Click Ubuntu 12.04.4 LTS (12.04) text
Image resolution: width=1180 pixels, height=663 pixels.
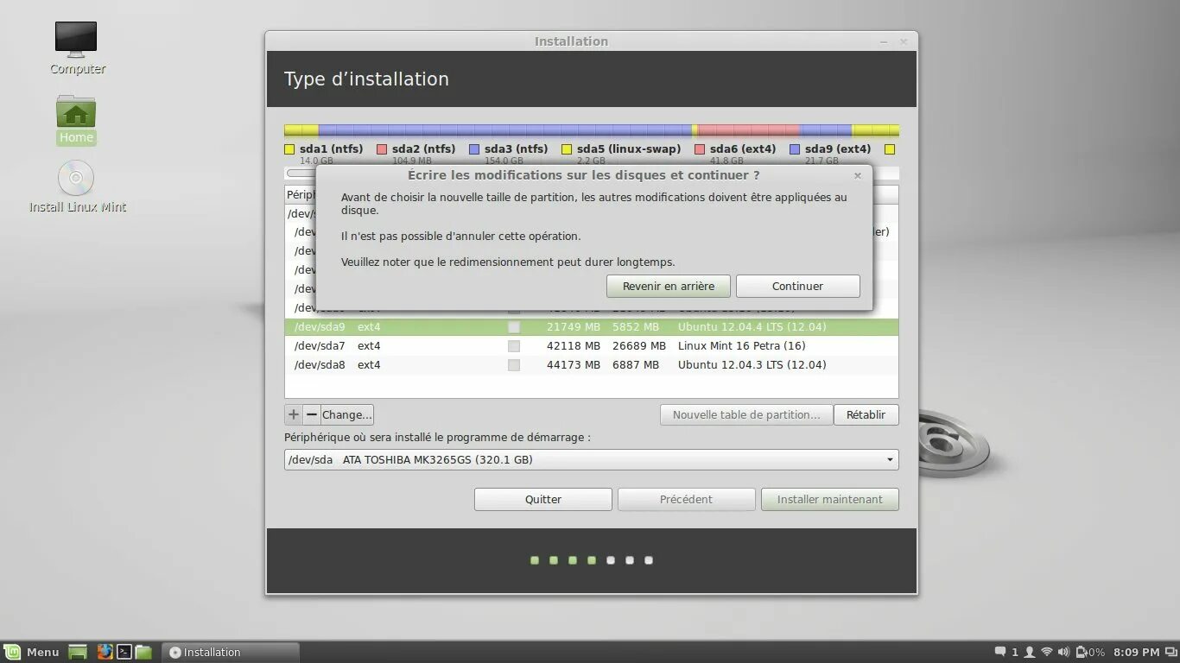pos(752,327)
